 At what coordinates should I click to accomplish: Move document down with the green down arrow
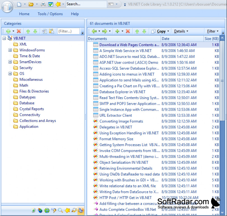coord(144,31)
